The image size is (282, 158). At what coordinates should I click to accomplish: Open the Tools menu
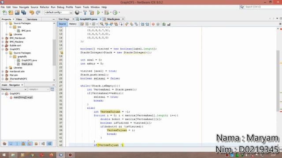[86, 7]
